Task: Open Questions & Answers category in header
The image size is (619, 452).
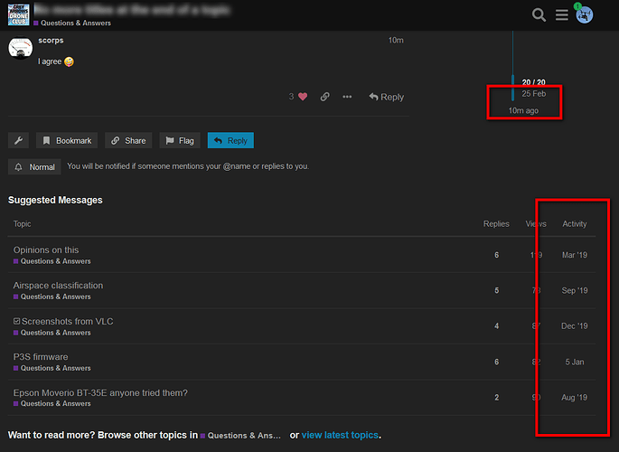Action: click(72, 23)
